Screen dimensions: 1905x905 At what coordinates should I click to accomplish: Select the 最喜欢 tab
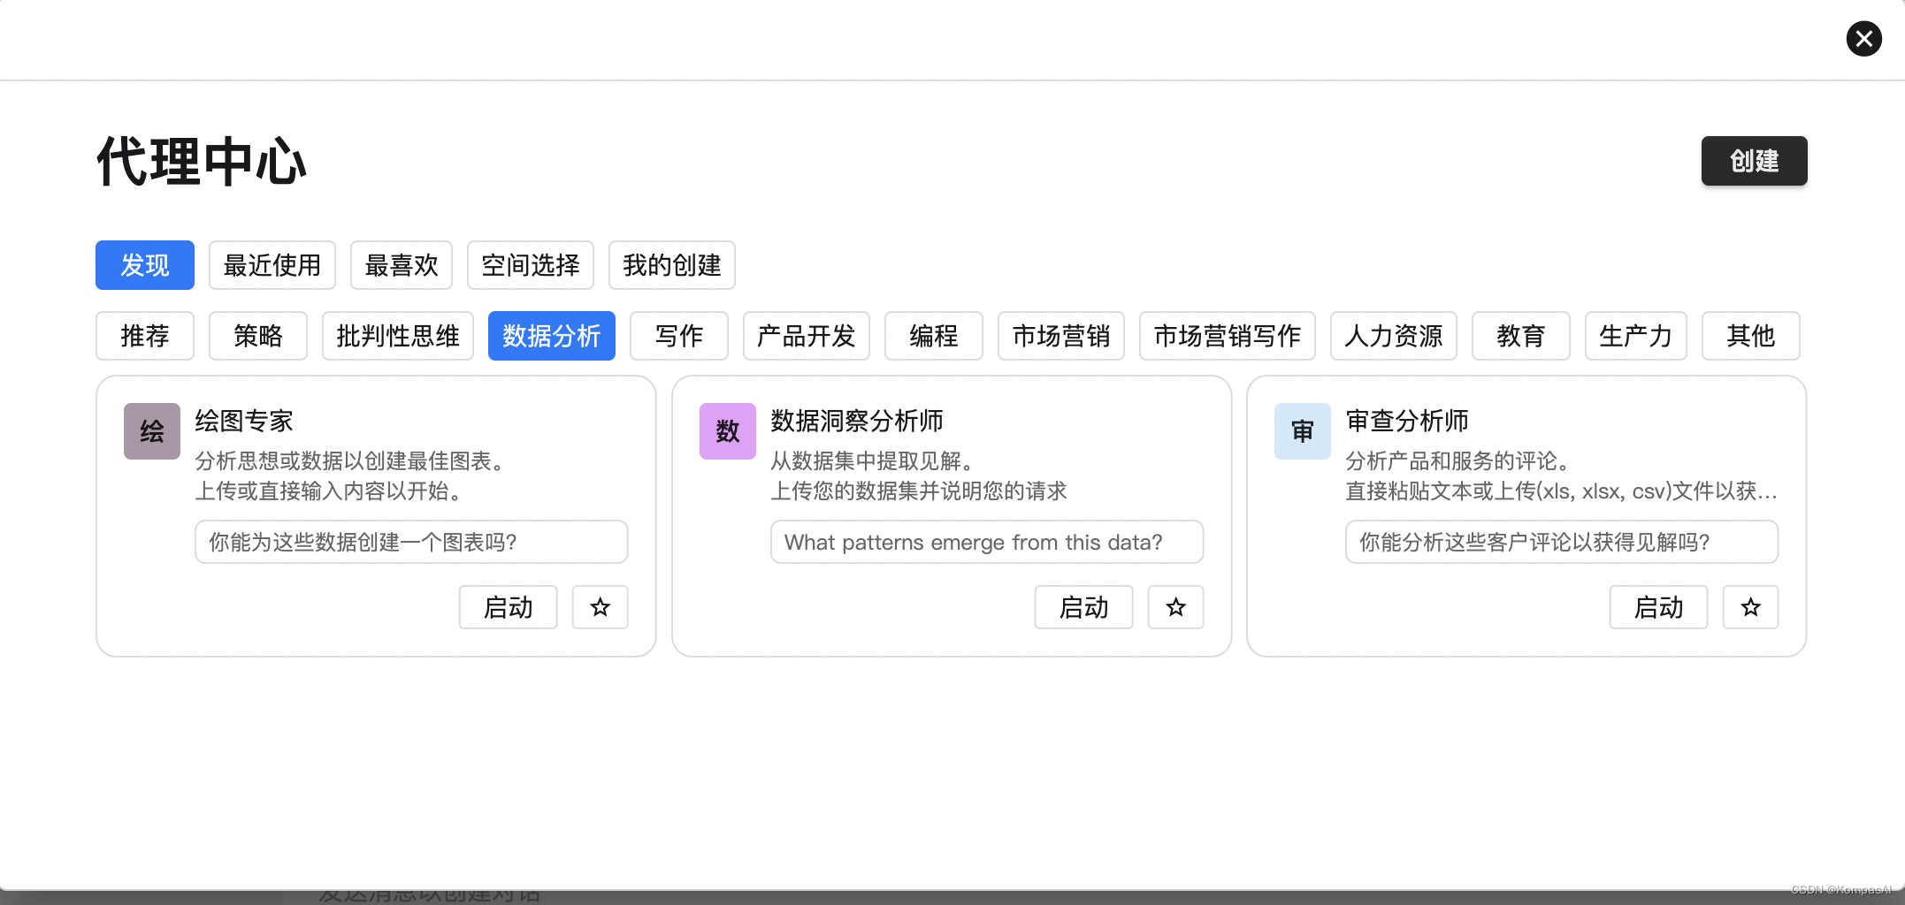402,265
